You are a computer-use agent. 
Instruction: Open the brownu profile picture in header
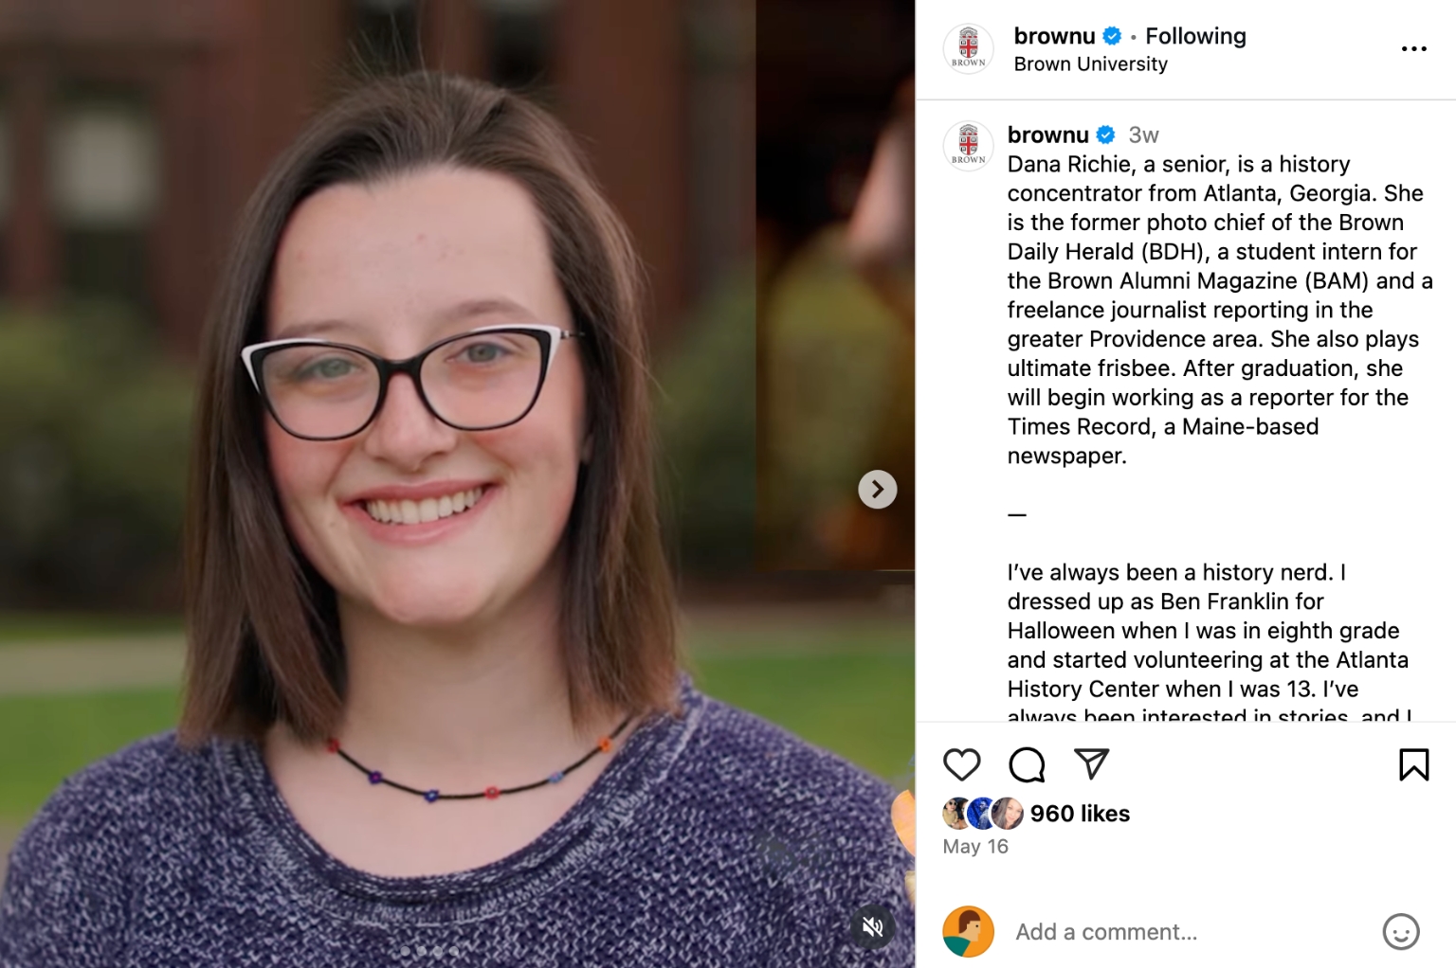point(968,49)
